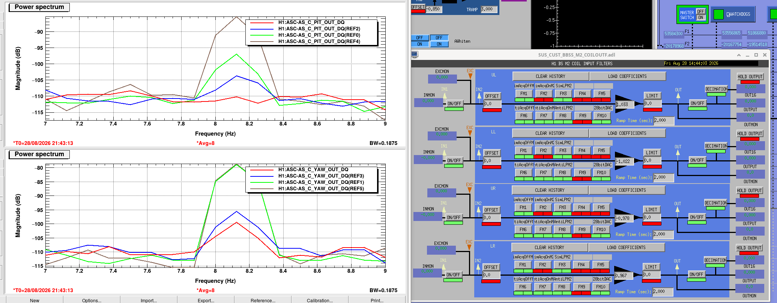Open the WATCHDOGS related display menu
Screen dimensions: 777x303
point(738,15)
